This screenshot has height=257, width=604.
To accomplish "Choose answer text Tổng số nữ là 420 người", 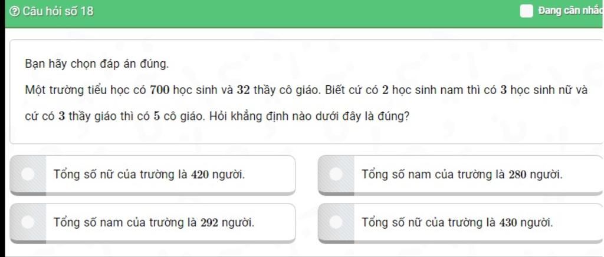I will pyautogui.click(x=149, y=175).
